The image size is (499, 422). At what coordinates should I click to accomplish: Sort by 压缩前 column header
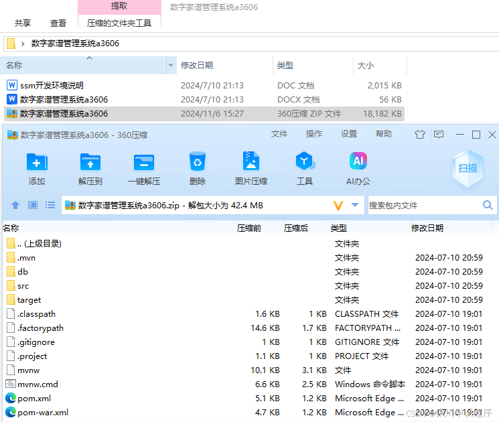click(249, 228)
